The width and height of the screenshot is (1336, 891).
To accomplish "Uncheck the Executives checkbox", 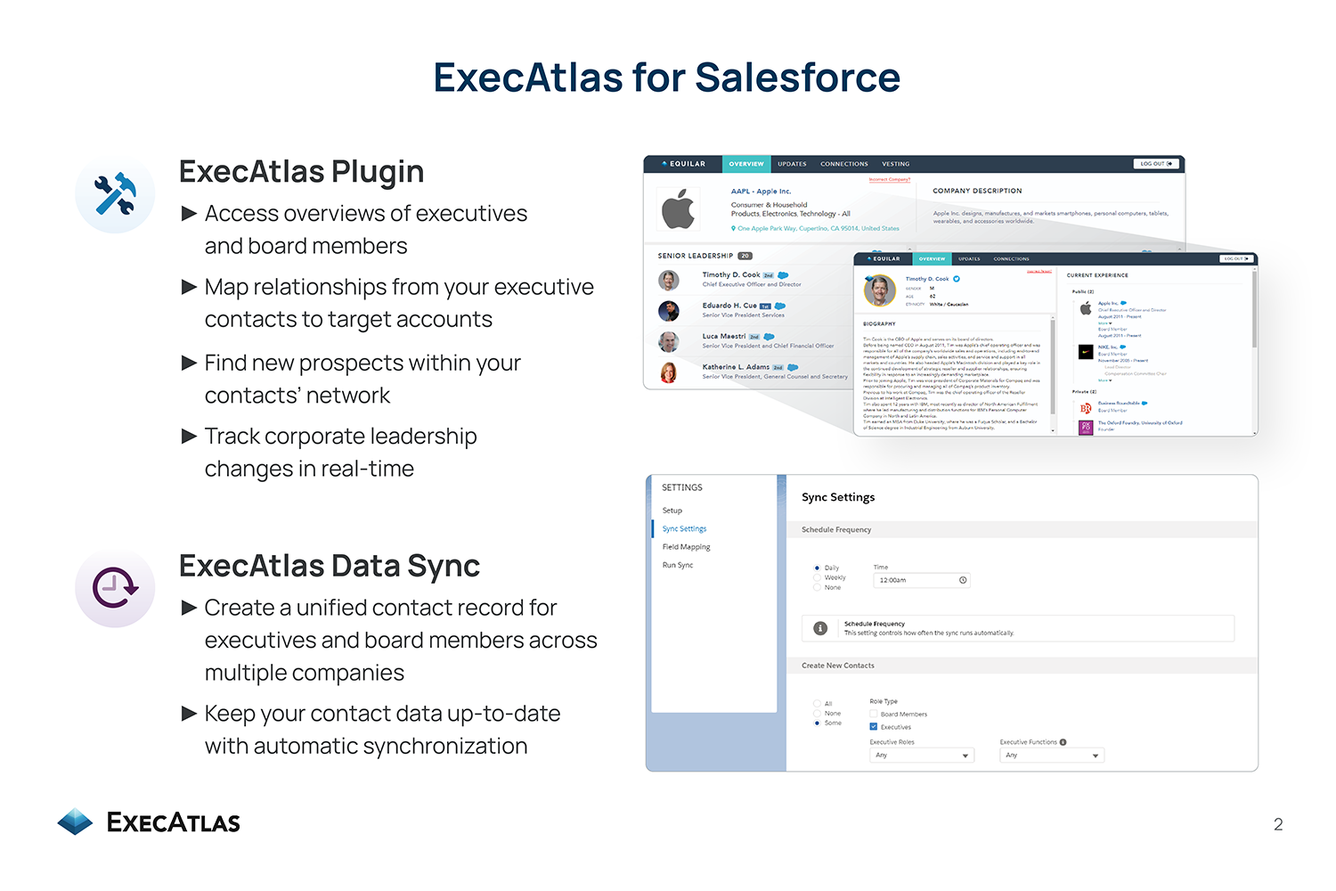I will [874, 727].
